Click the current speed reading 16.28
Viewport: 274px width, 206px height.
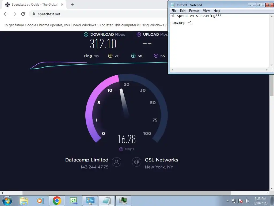(127, 139)
